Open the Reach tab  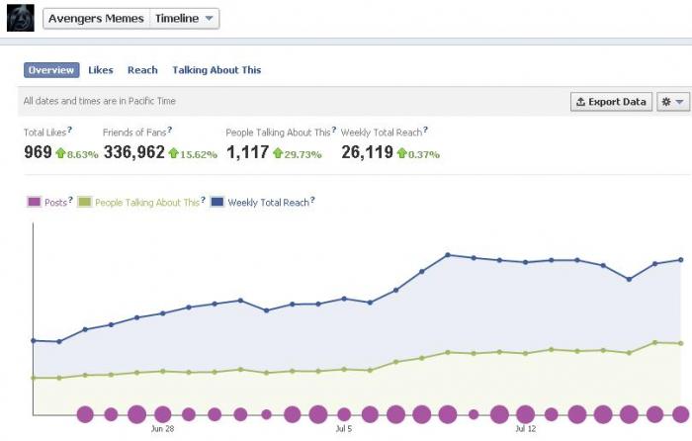point(142,70)
